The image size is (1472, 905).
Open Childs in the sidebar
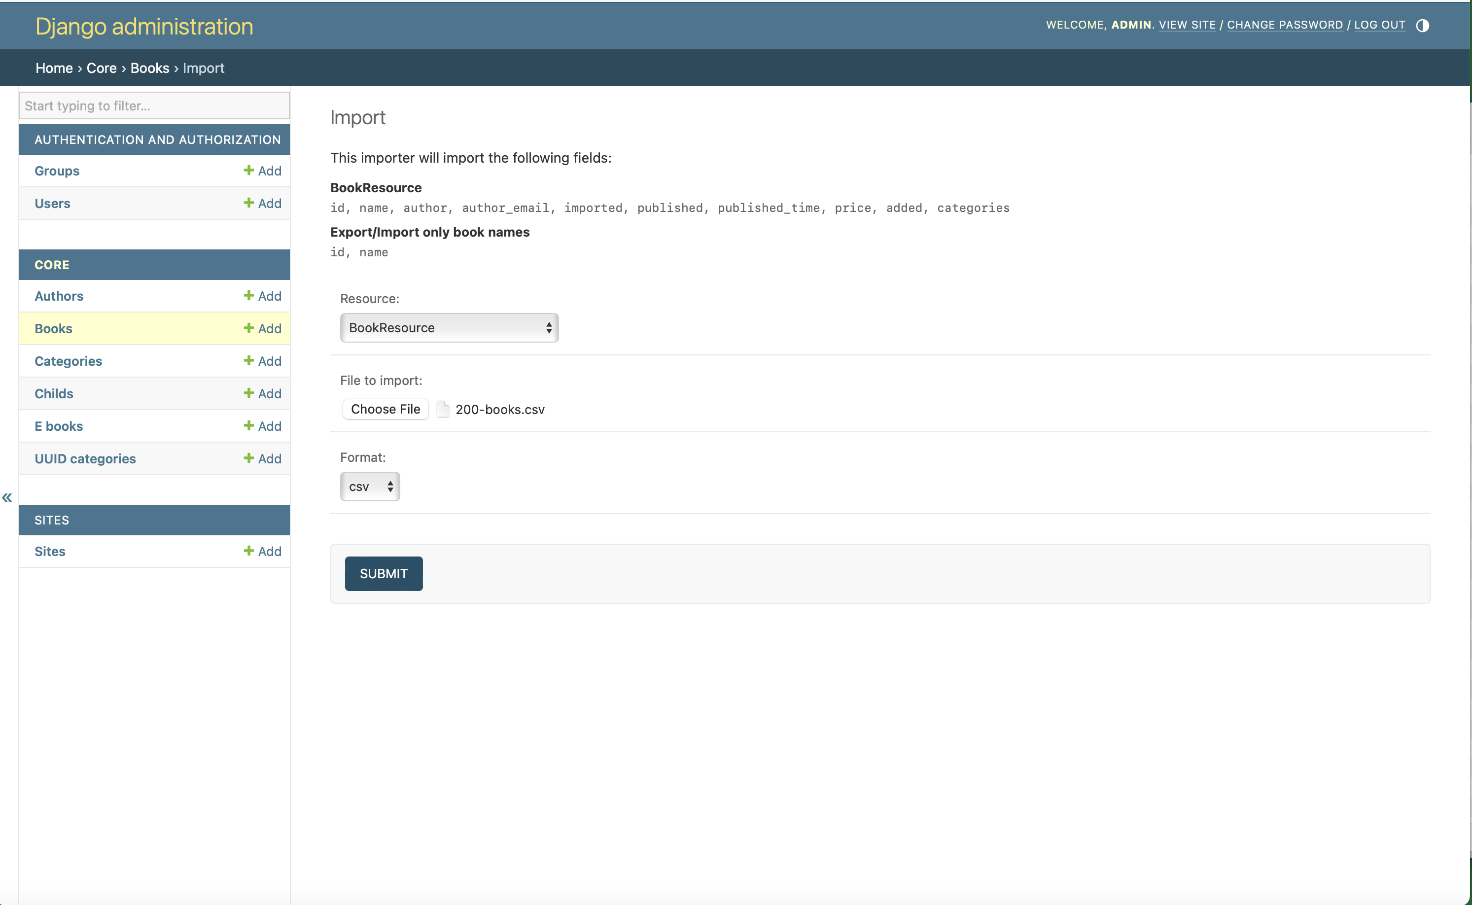[x=54, y=393]
